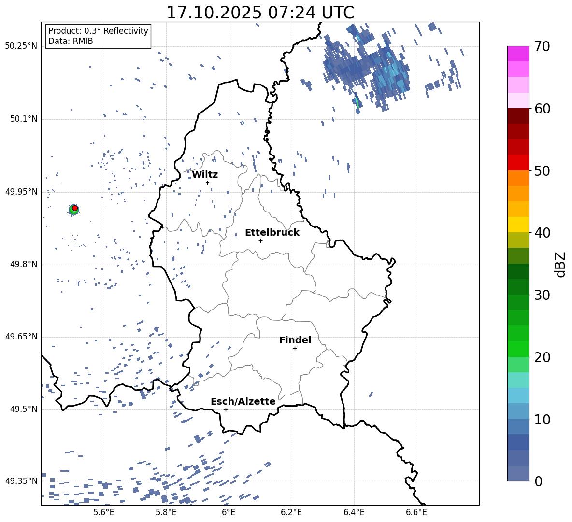
Task: Click the Wiltz station cross marker
Action: (207, 183)
